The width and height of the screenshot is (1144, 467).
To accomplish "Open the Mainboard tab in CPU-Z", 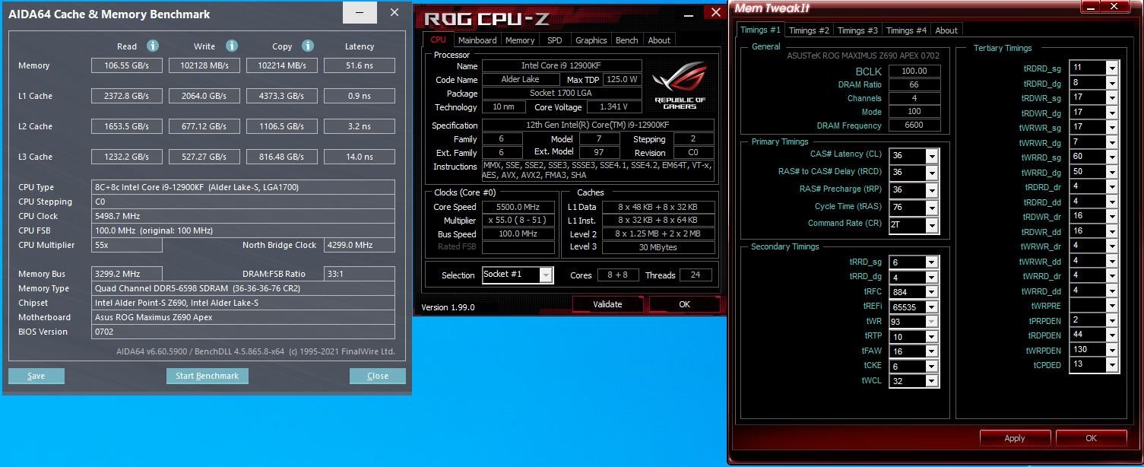I will click(x=477, y=40).
